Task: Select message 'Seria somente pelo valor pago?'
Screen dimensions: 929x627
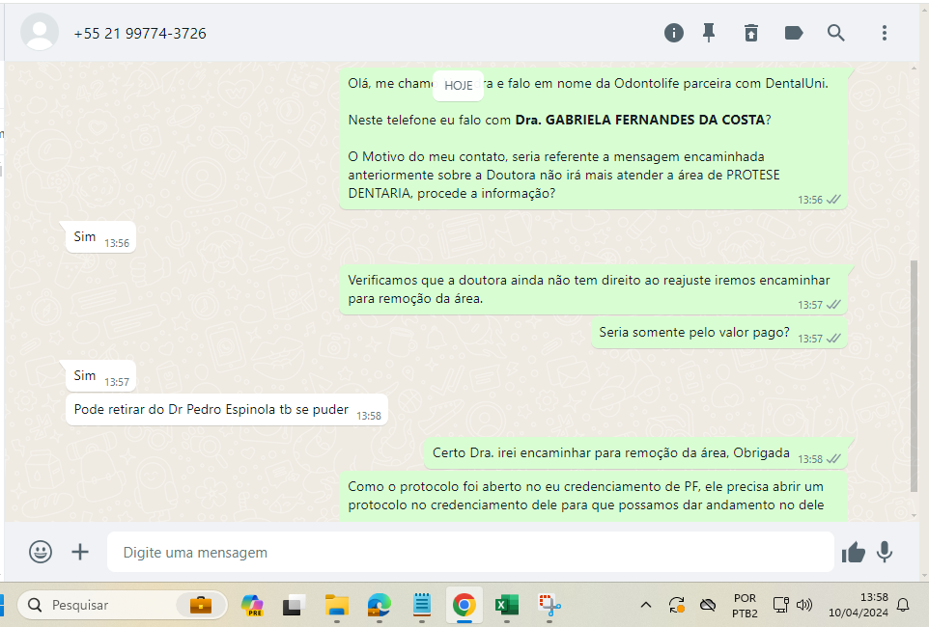Action: [718, 333]
